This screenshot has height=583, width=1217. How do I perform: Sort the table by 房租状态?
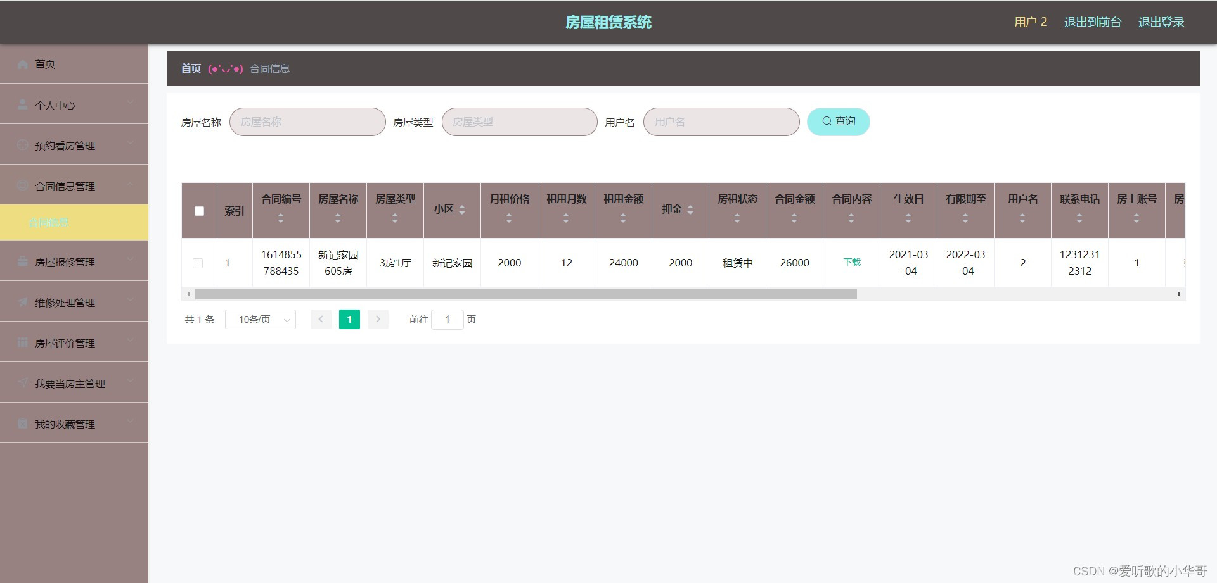pyautogui.click(x=737, y=218)
